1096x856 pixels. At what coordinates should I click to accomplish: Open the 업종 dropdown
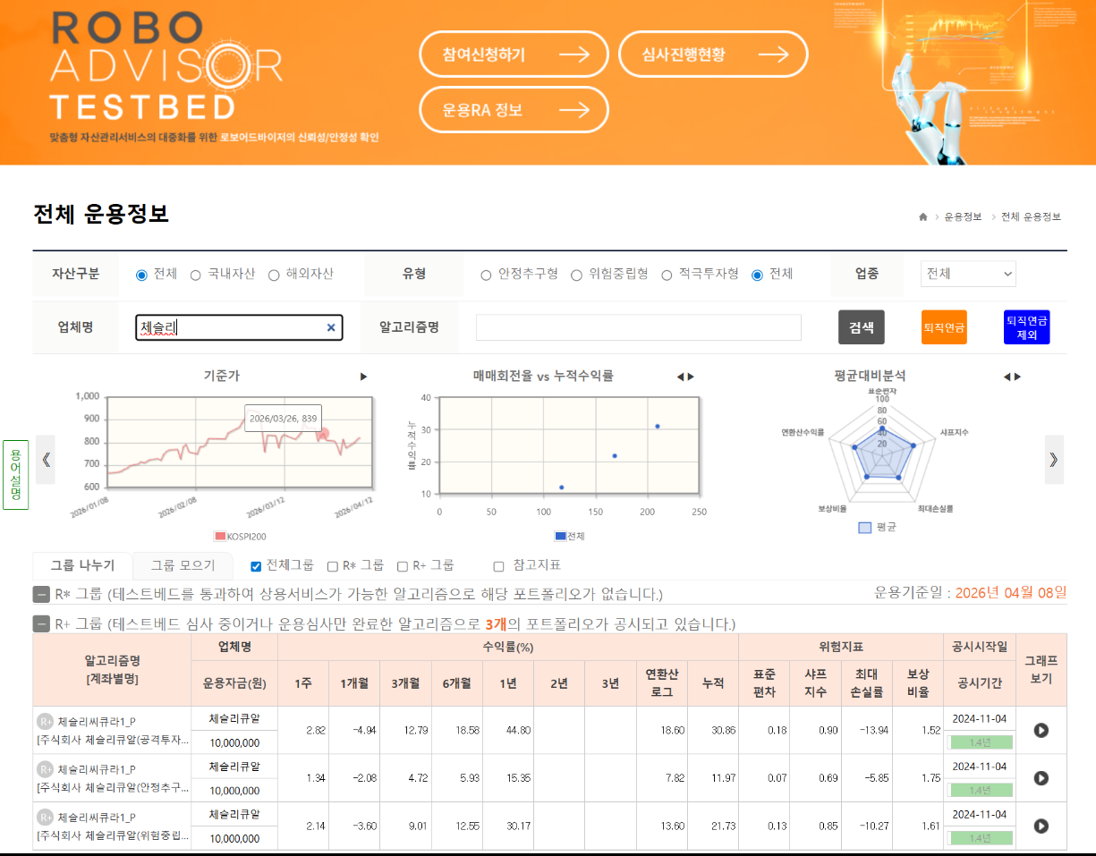[968, 274]
